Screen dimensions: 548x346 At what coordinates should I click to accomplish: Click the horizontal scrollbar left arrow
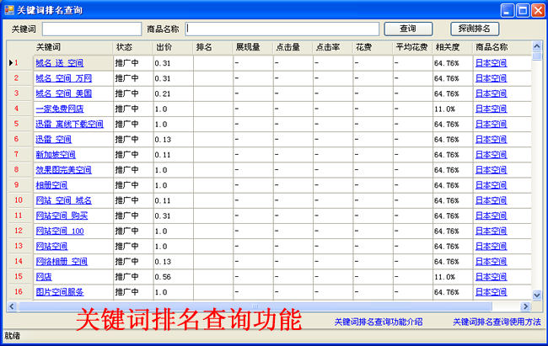coord(12,306)
